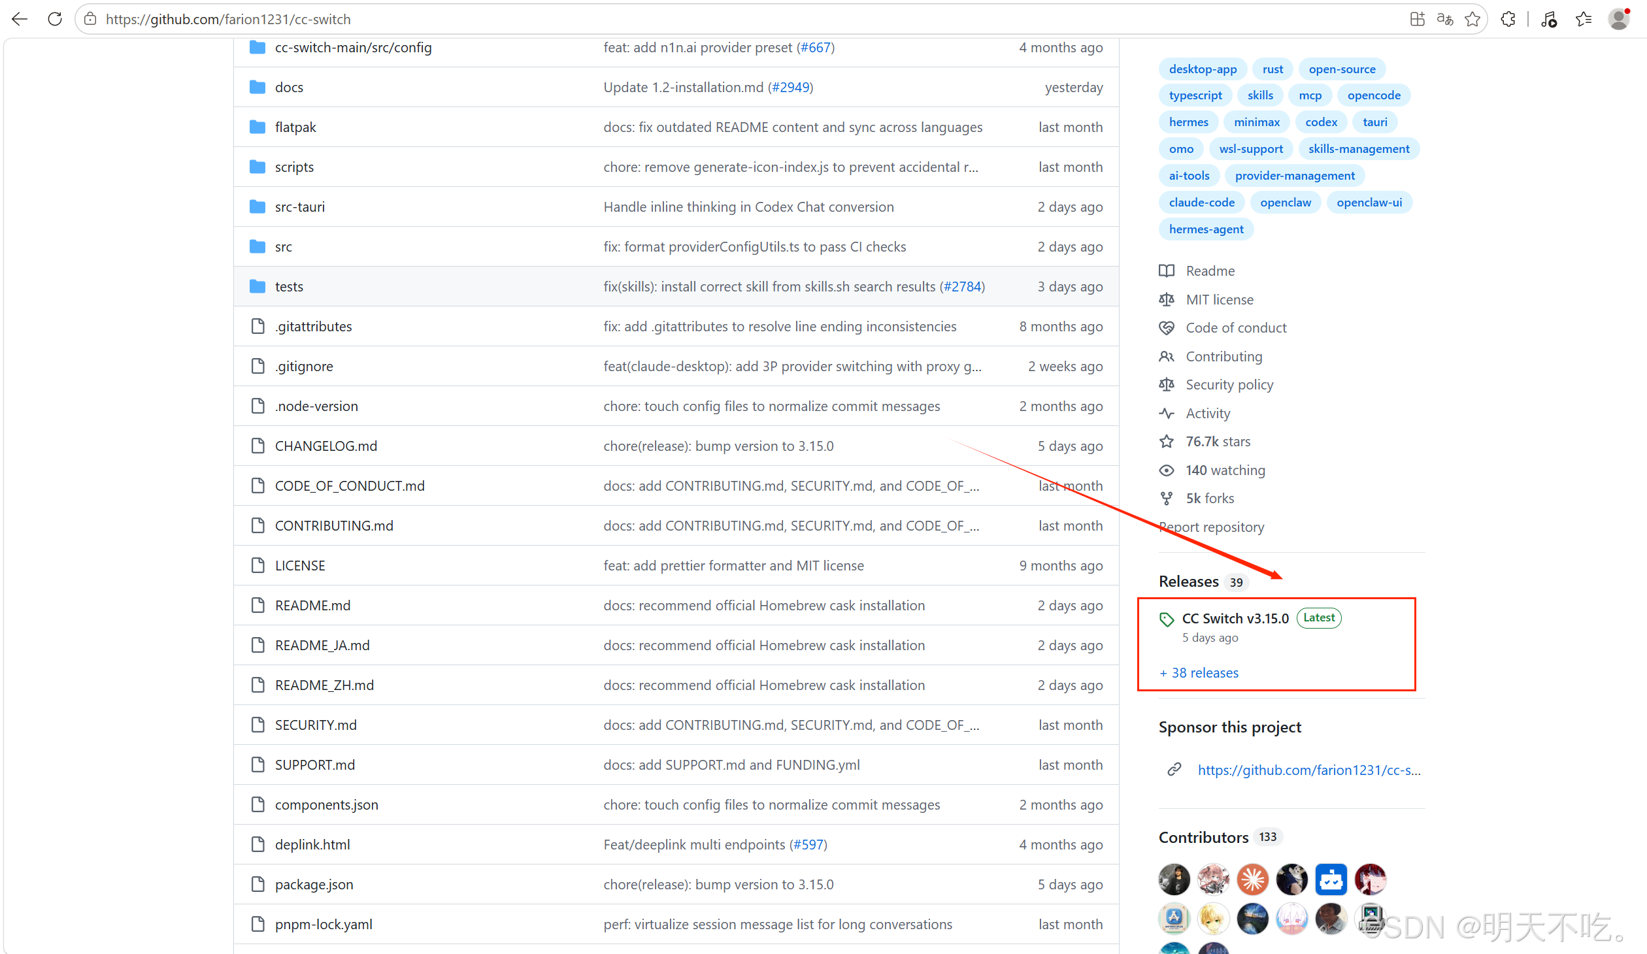Open the translate page icon
This screenshot has height=954, width=1647.
point(1445,19)
